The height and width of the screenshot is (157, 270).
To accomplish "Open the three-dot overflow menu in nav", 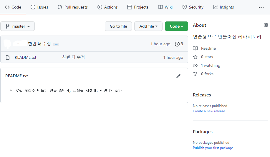I will (261, 7).
